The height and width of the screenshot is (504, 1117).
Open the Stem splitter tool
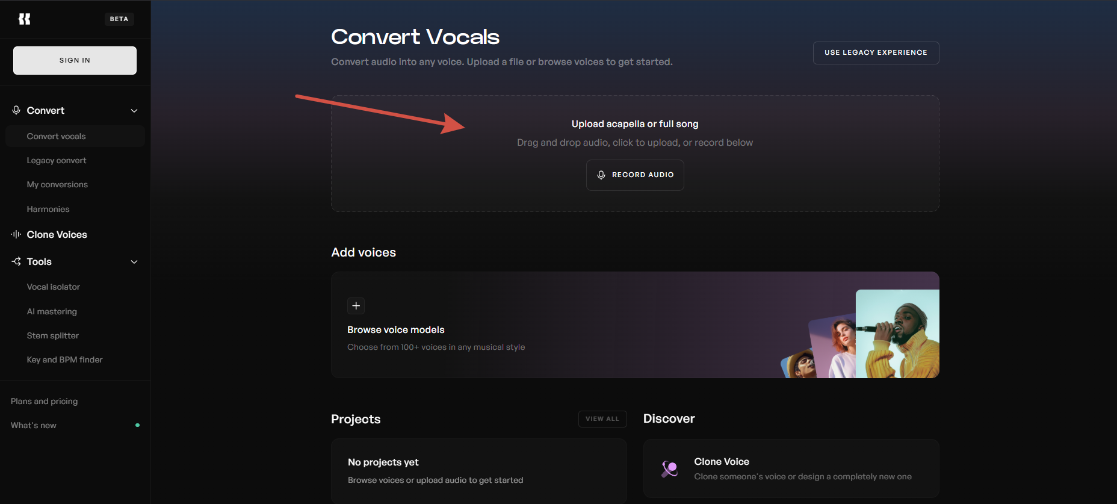(53, 335)
